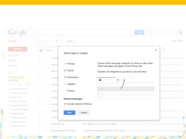Star the MakeMyTrip email

43,124
